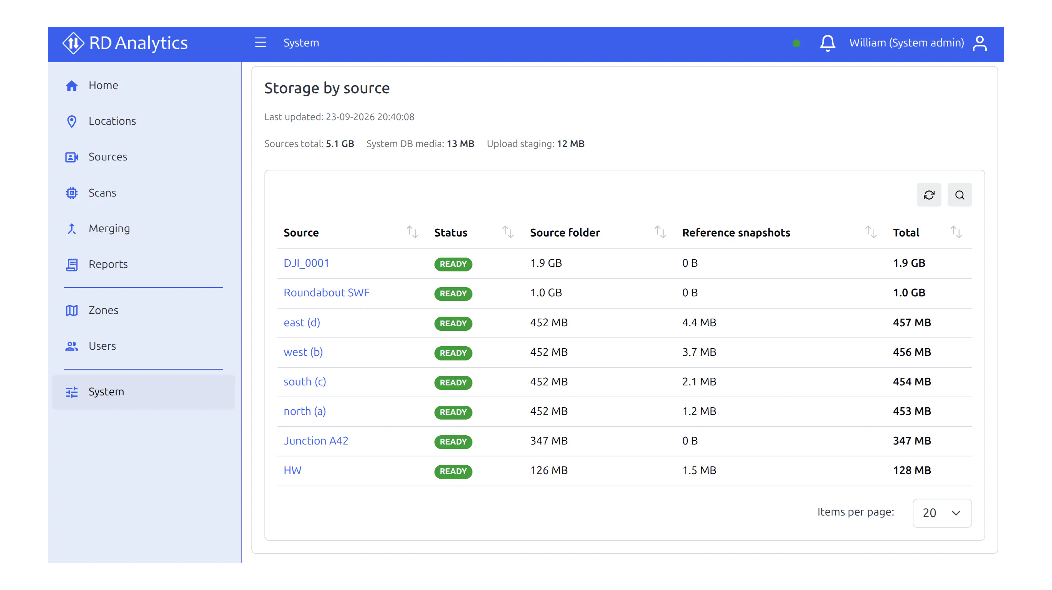Open Items per page dropdown
1052x590 pixels.
tap(942, 513)
